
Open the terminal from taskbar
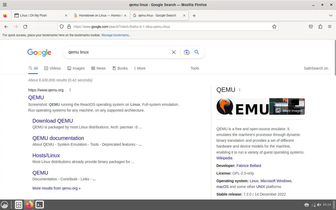[40, 205]
